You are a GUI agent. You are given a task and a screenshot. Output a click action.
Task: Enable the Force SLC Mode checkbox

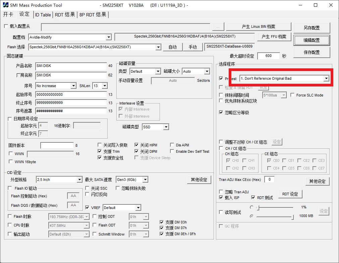292,95
